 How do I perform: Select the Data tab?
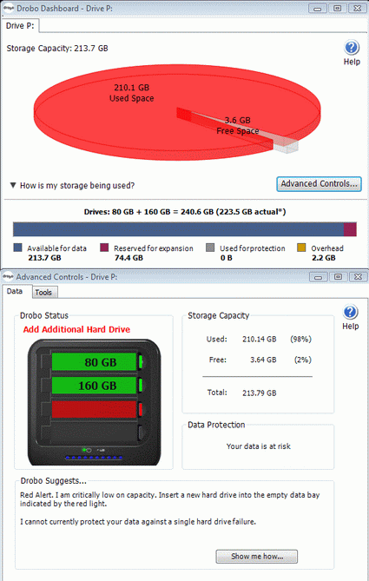click(x=15, y=291)
